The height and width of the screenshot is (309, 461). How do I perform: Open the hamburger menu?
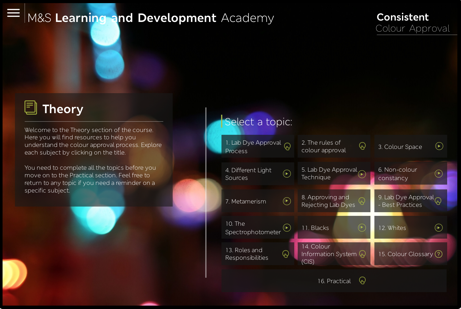click(x=13, y=13)
